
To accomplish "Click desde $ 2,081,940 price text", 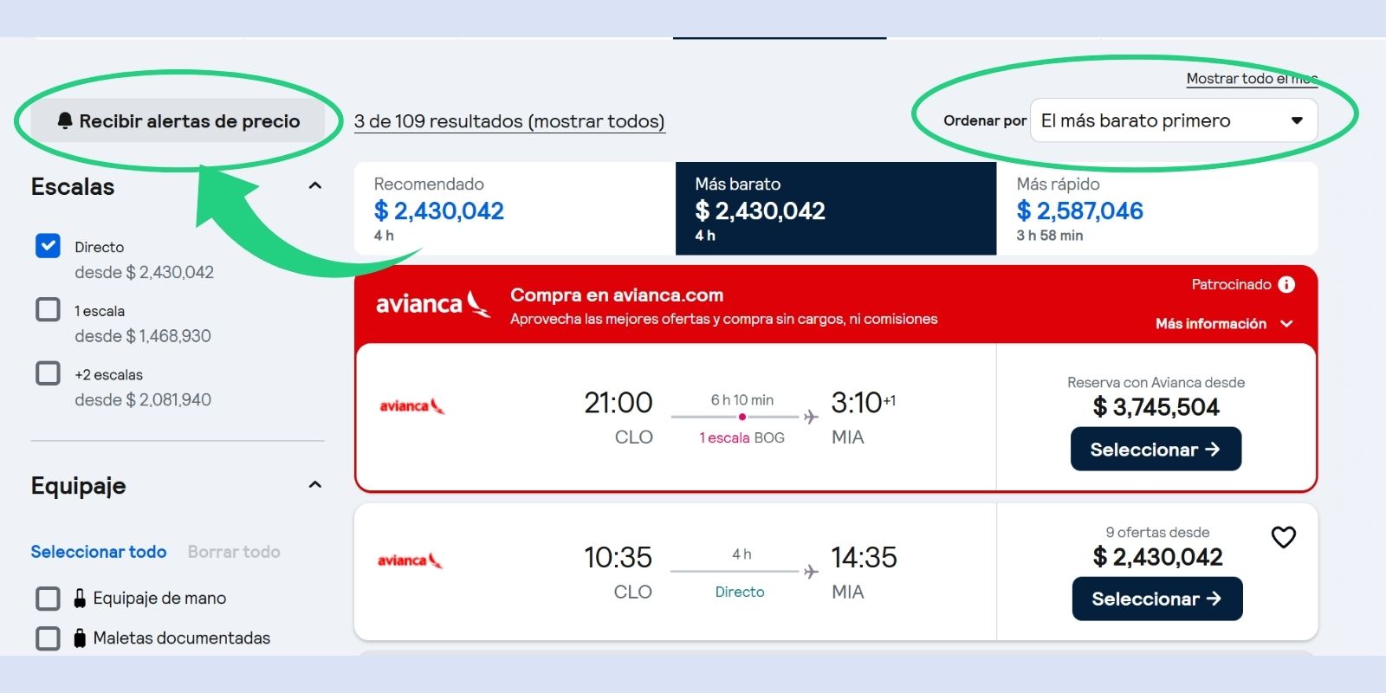I will [143, 400].
